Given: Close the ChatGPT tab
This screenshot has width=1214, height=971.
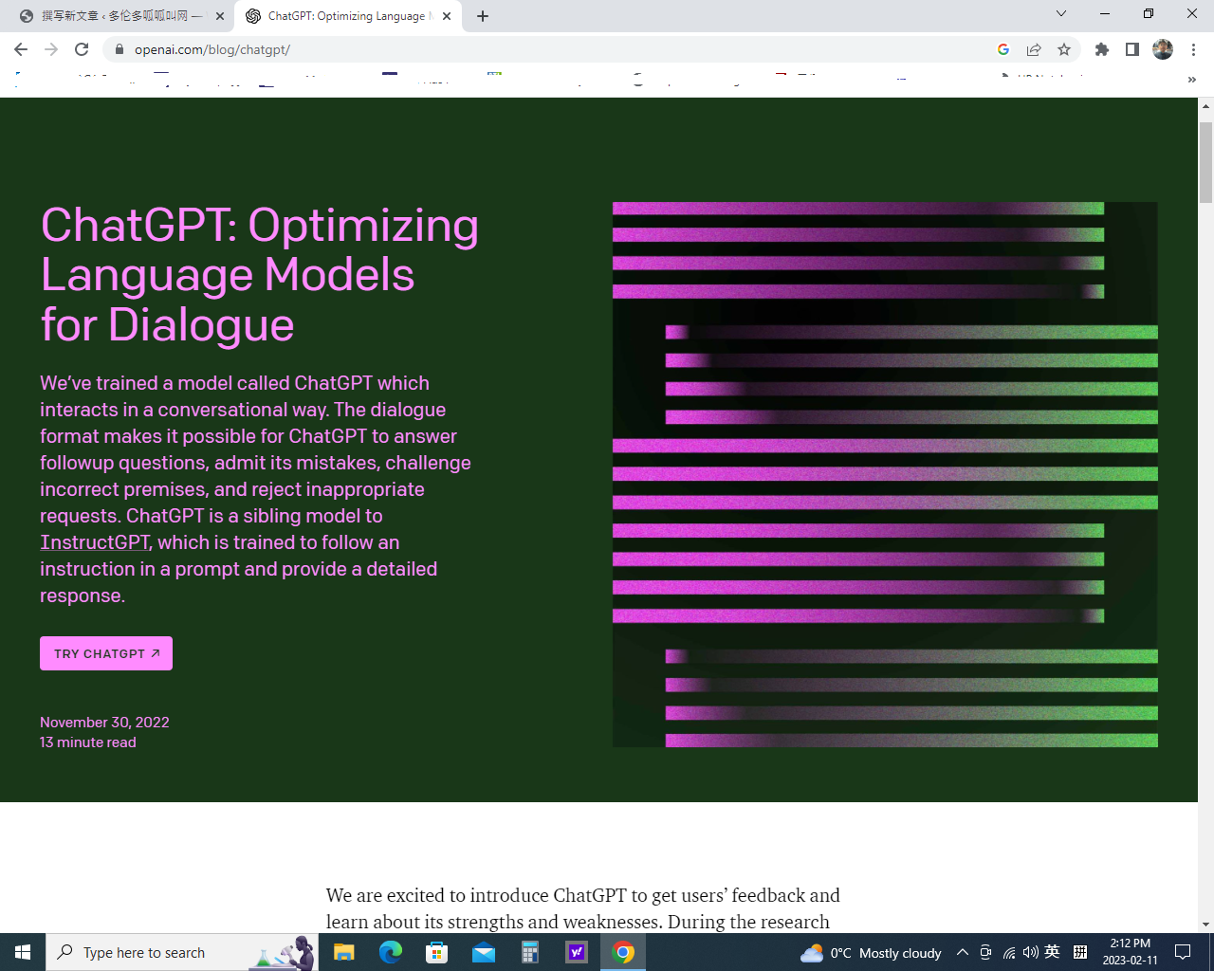Looking at the screenshot, I should [x=447, y=16].
